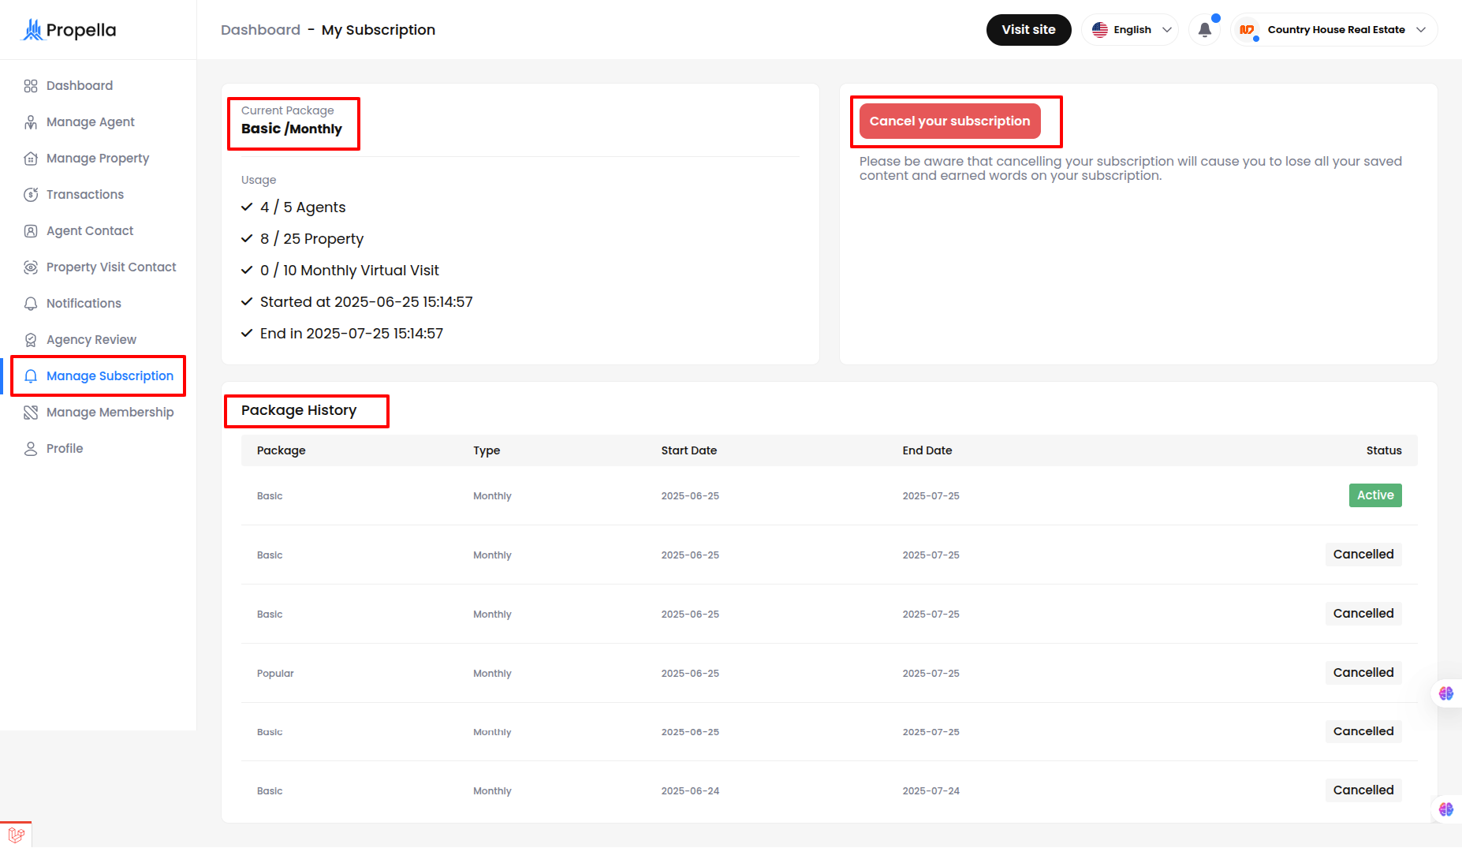The height and width of the screenshot is (848, 1462).
Task: Click the Propella logo
Action: pyautogui.click(x=69, y=30)
